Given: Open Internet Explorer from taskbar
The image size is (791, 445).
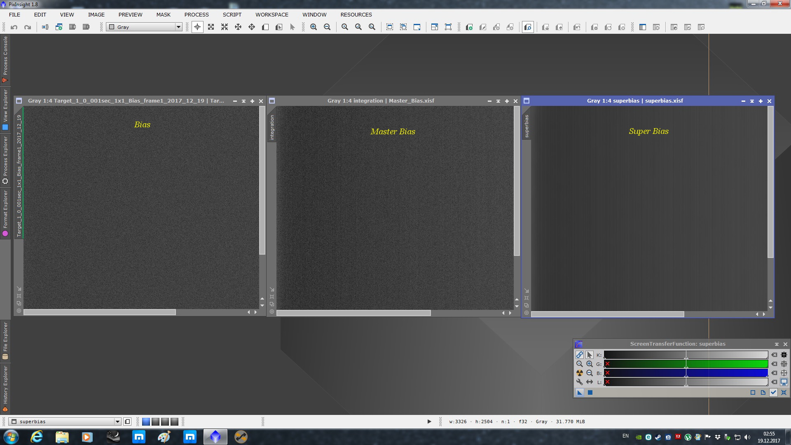Looking at the screenshot, I should (37, 437).
